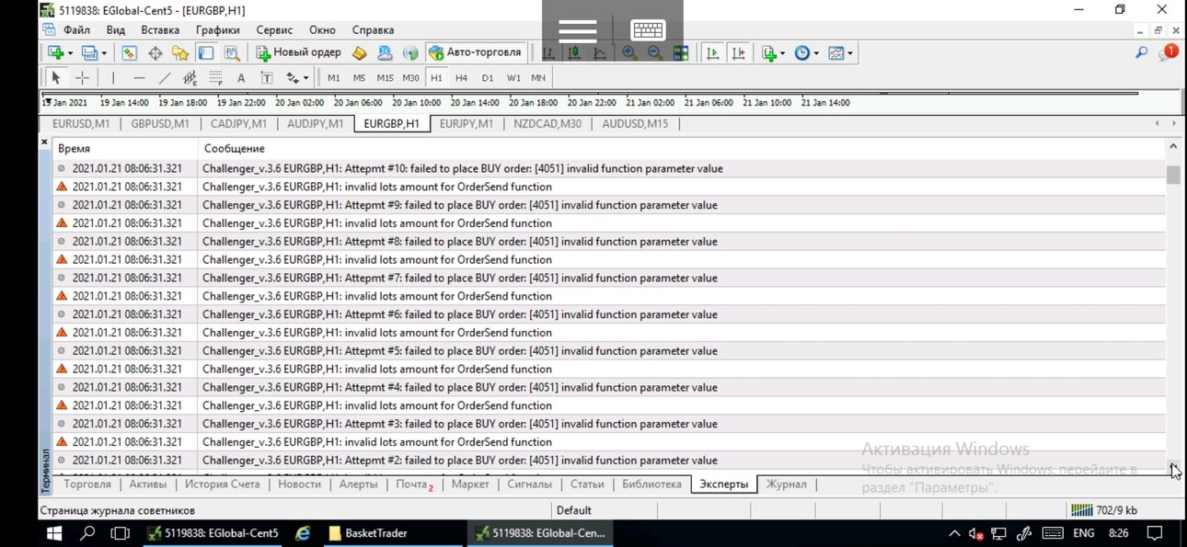Select the horizontal line drawing tool
Viewport: 1187px width, 547px height.
click(x=139, y=78)
